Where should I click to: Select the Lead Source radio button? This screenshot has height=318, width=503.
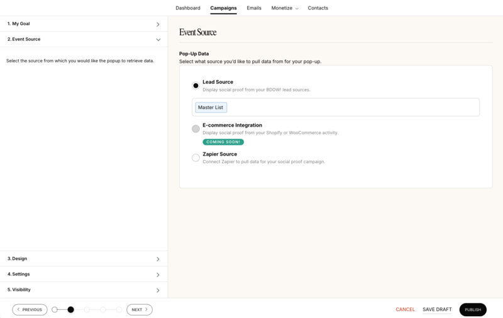[x=196, y=86]
